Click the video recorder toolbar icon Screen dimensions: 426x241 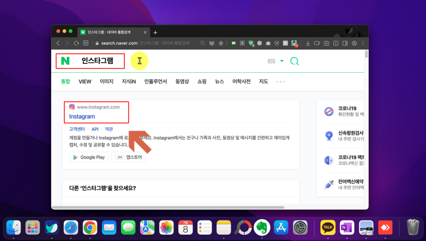coord(317,43)
